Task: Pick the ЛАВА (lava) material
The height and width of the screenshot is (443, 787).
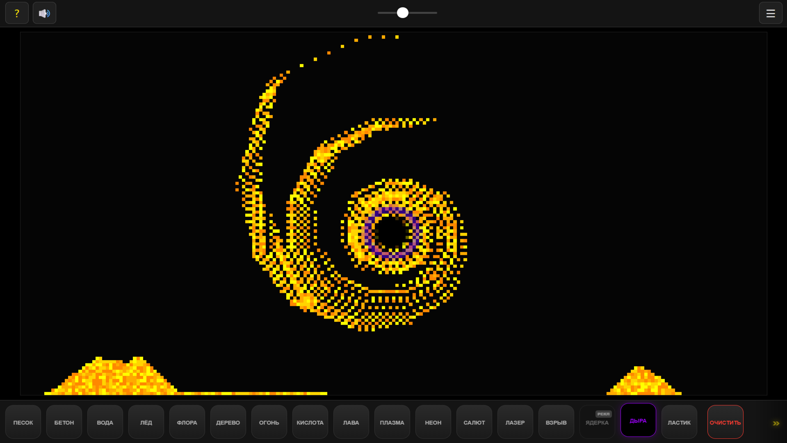Action: [x=351, y=422]
